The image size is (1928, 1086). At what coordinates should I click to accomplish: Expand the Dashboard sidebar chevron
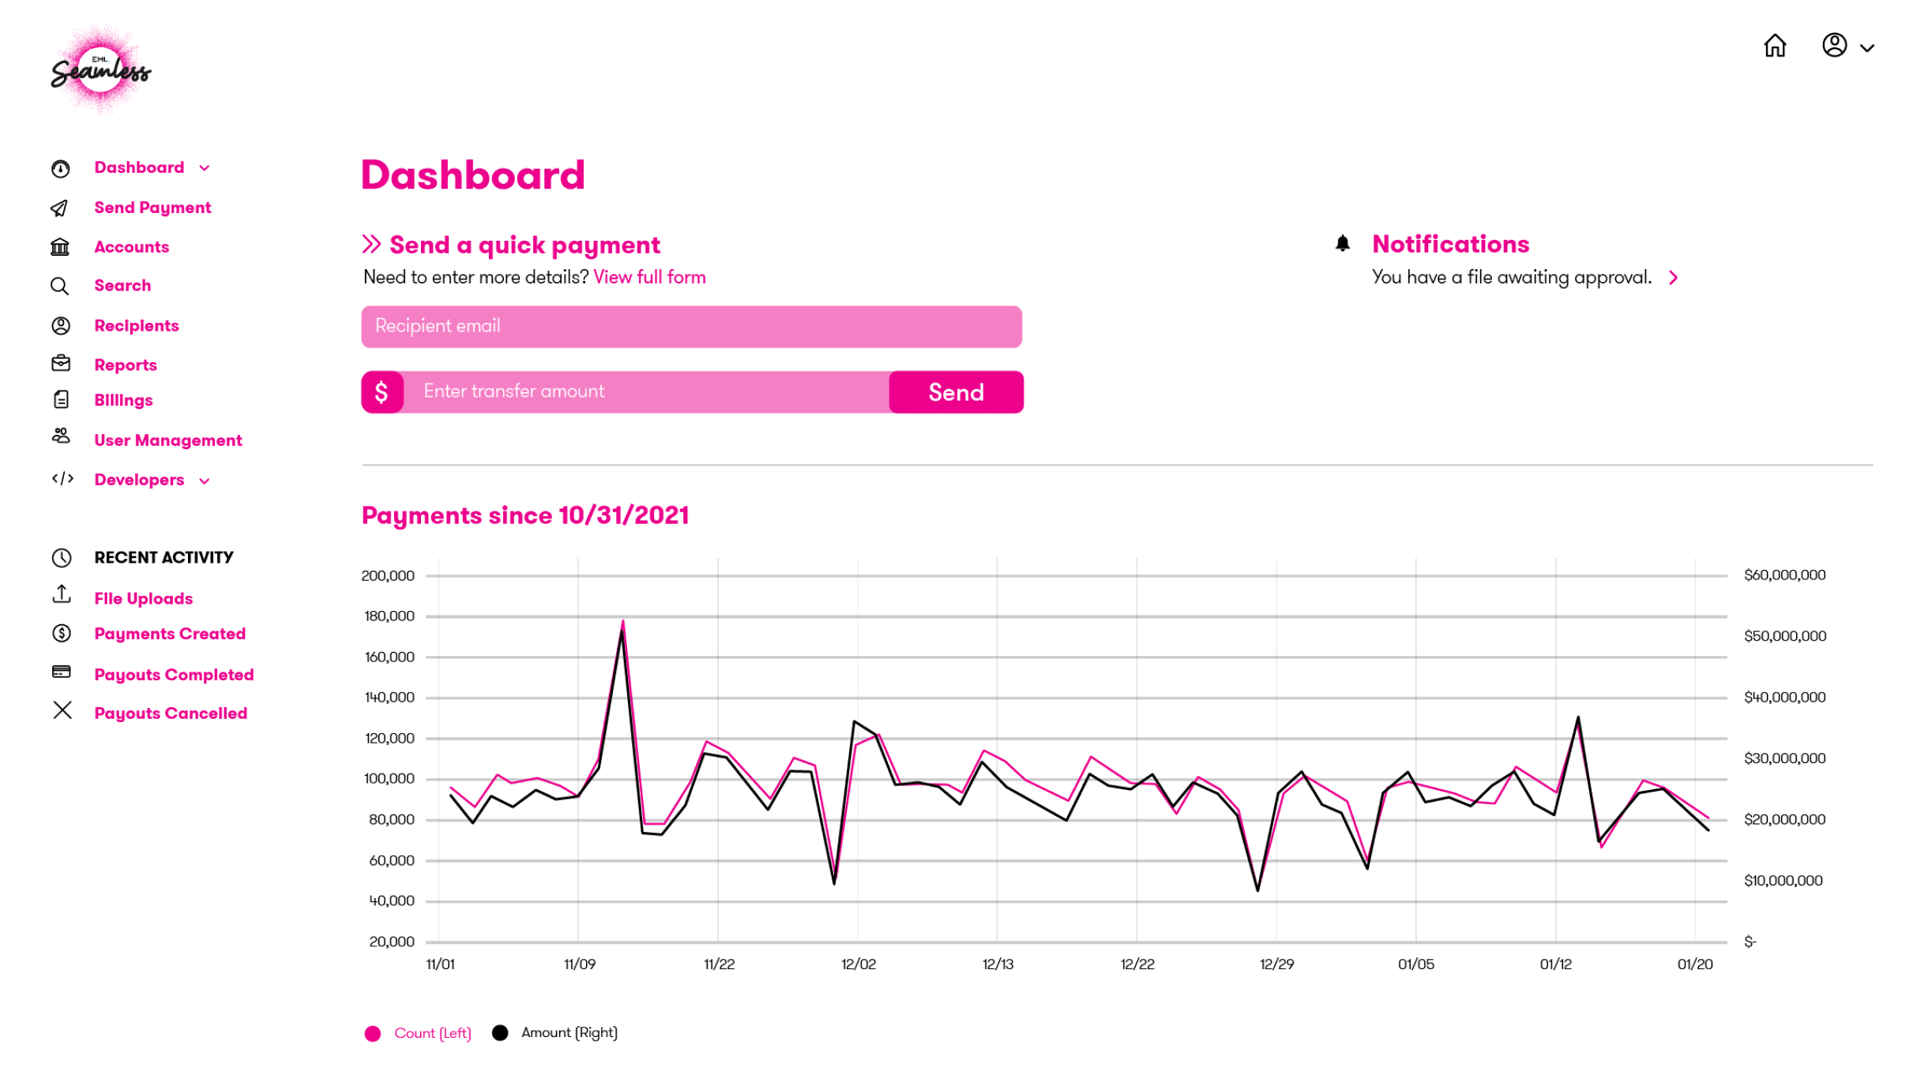tap(205, 168)
